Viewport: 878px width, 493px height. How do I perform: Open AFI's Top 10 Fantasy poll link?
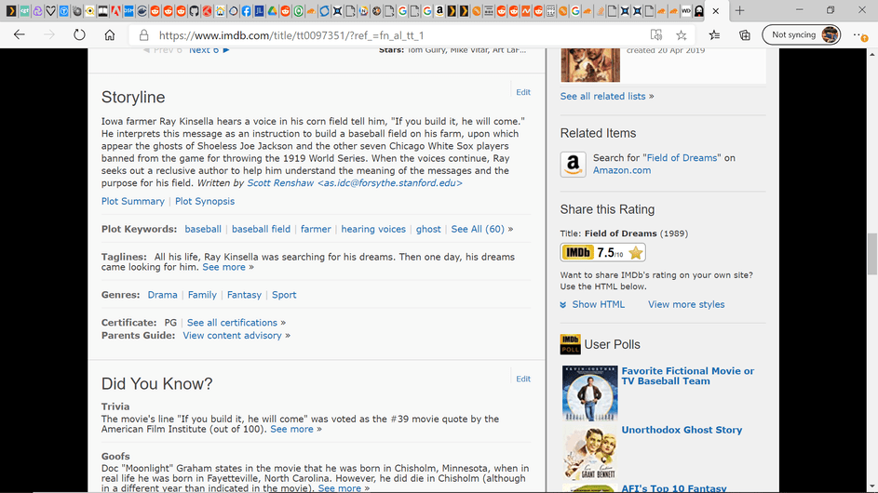click(673, 488)
